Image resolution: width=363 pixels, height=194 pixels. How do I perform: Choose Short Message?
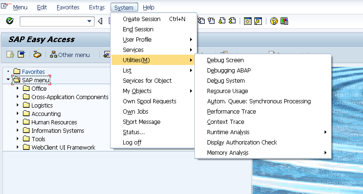154,122
